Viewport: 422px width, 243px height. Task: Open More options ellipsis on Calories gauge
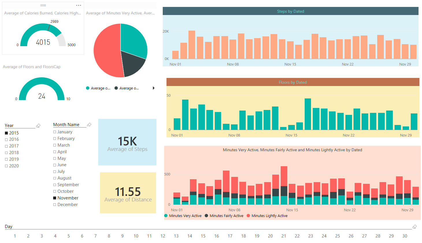(78, 5)
